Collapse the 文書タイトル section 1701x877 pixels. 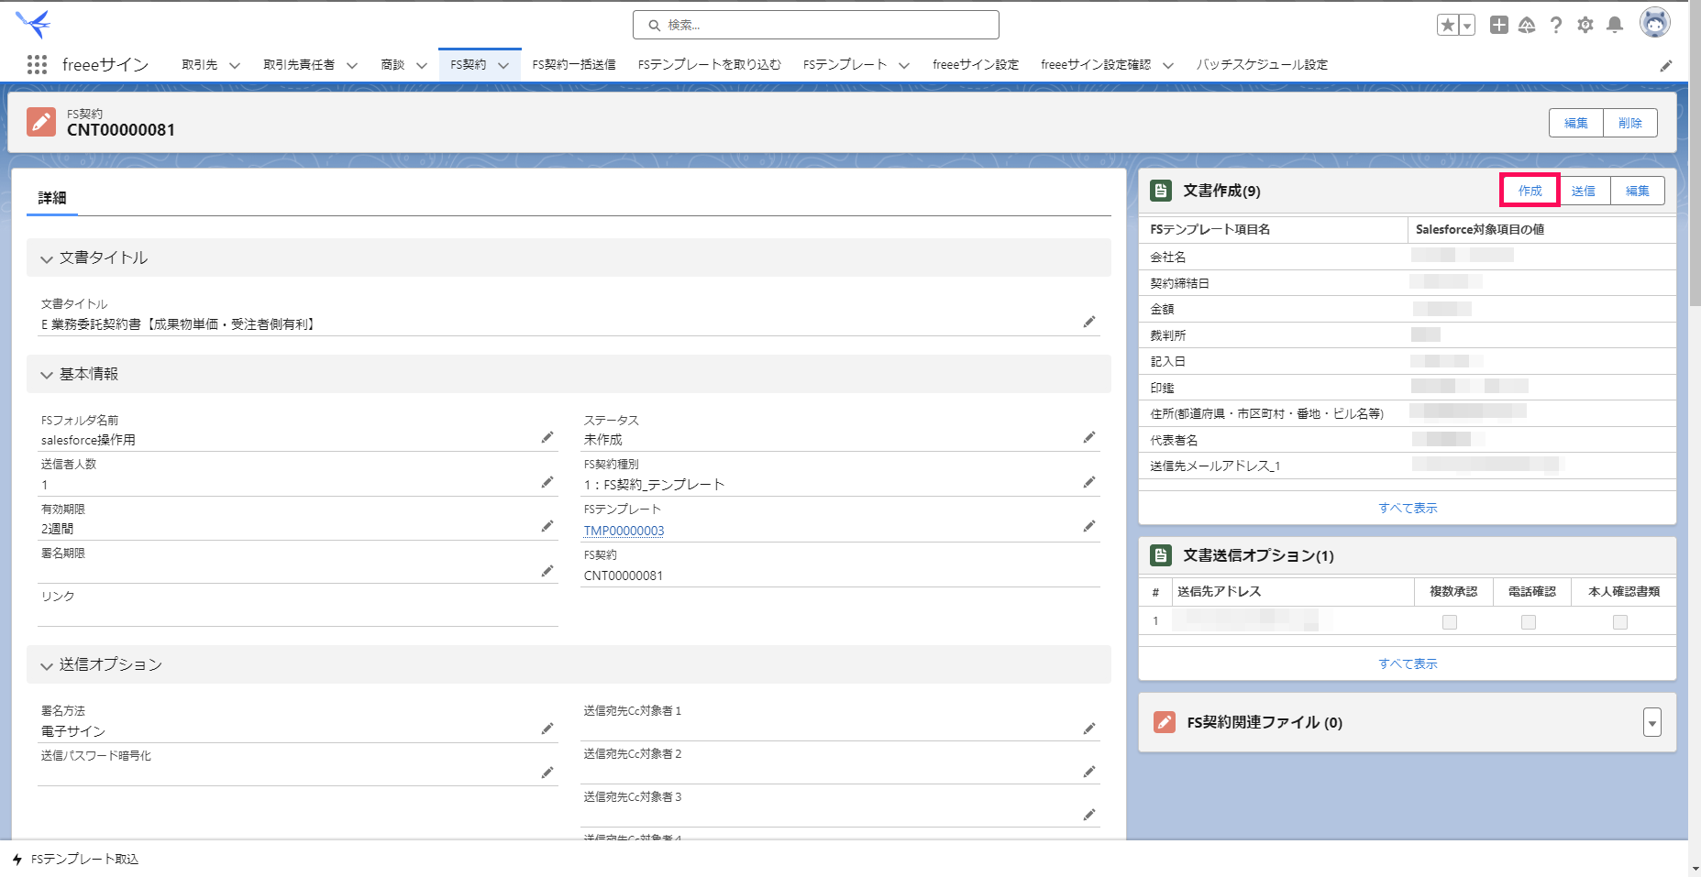click(47, 259)
